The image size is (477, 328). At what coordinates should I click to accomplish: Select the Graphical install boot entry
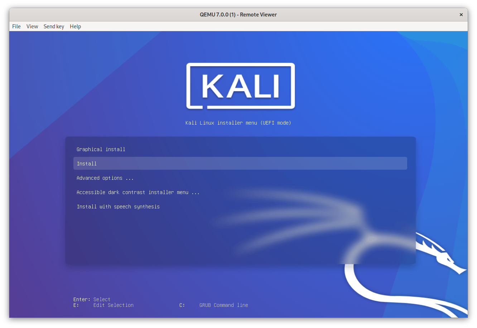(101, 149)
